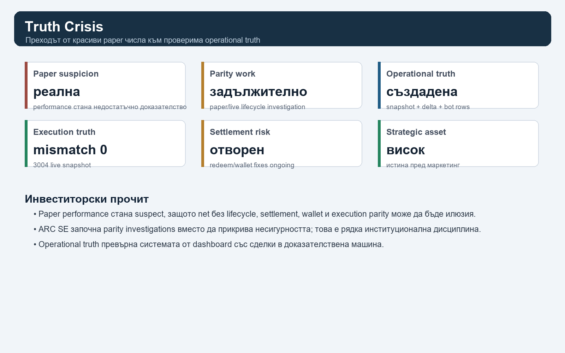Click the paper/live lifecycle investigation caption

tap(257, 107)
